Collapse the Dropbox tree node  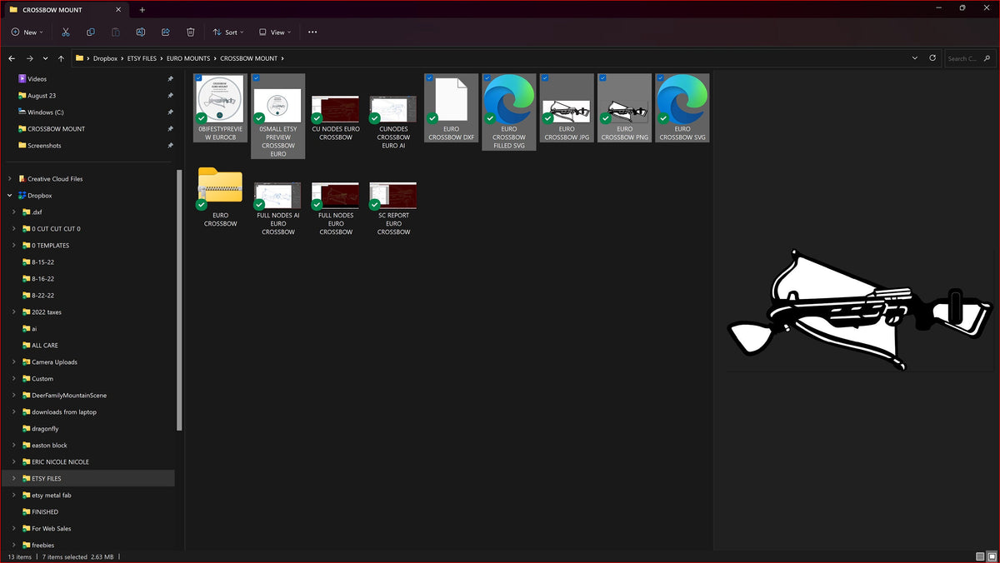pos(9,196)
